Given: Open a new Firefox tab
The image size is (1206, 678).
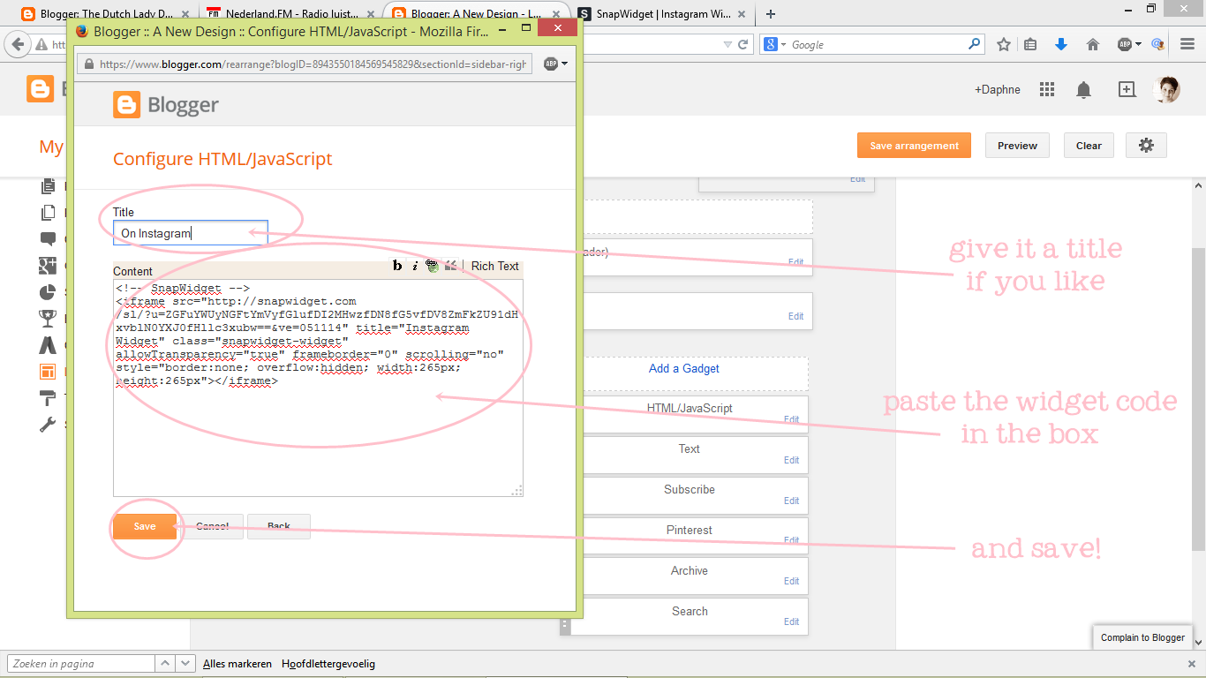Looking at the screenshot, I should [x=771, y=14].
